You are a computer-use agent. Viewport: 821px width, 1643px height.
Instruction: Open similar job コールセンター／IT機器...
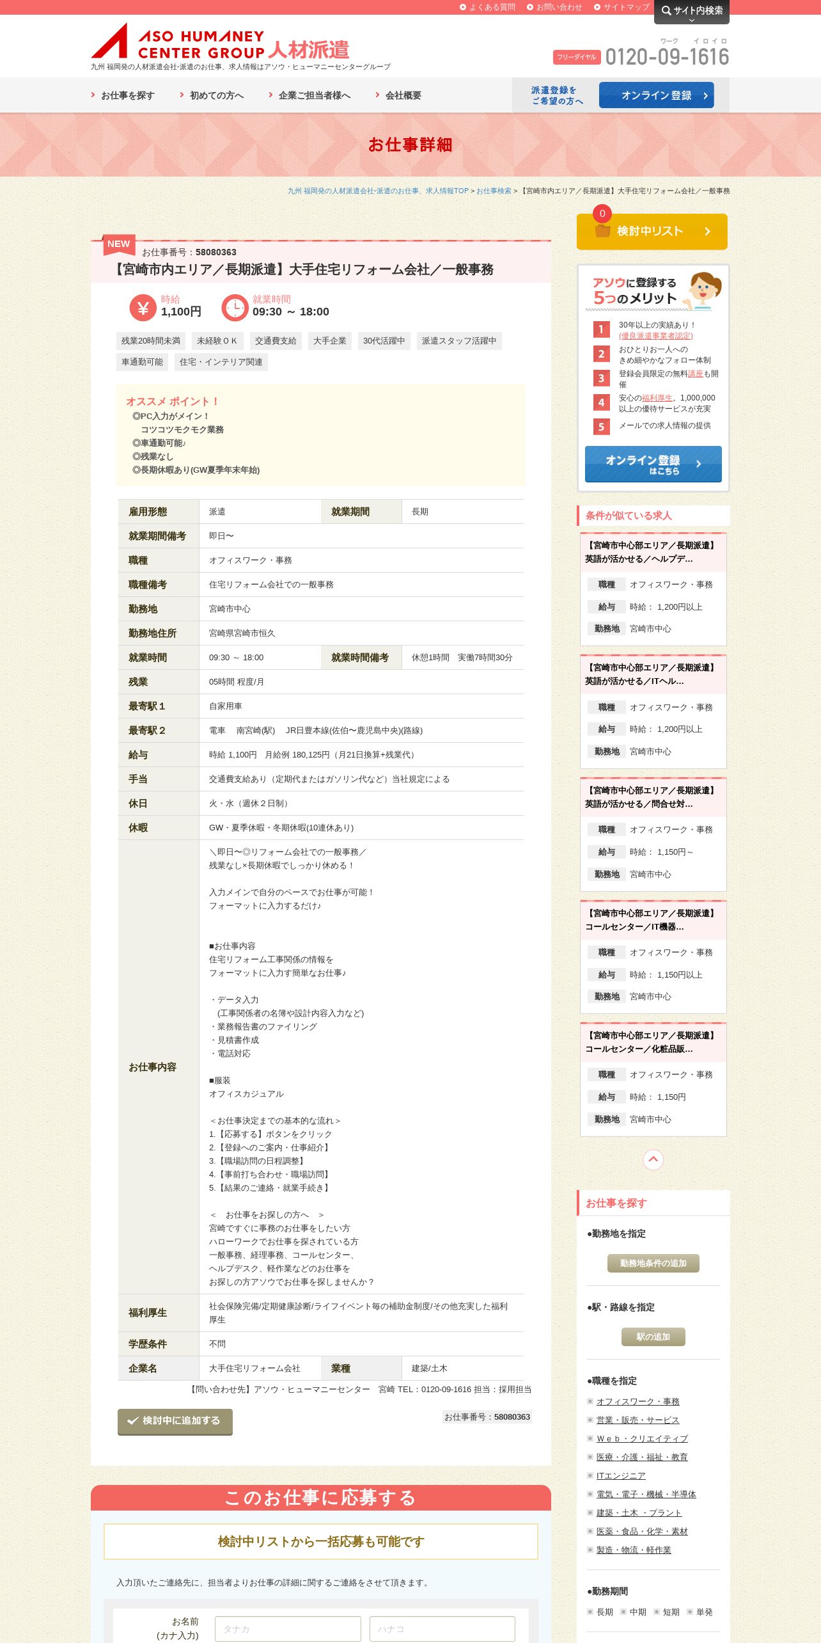tap(653, 920)
